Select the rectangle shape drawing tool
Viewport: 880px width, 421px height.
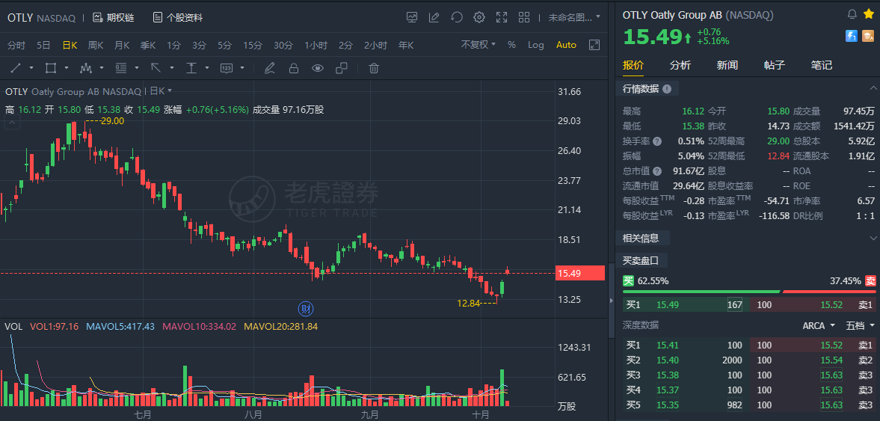click(x=51, y=68)
